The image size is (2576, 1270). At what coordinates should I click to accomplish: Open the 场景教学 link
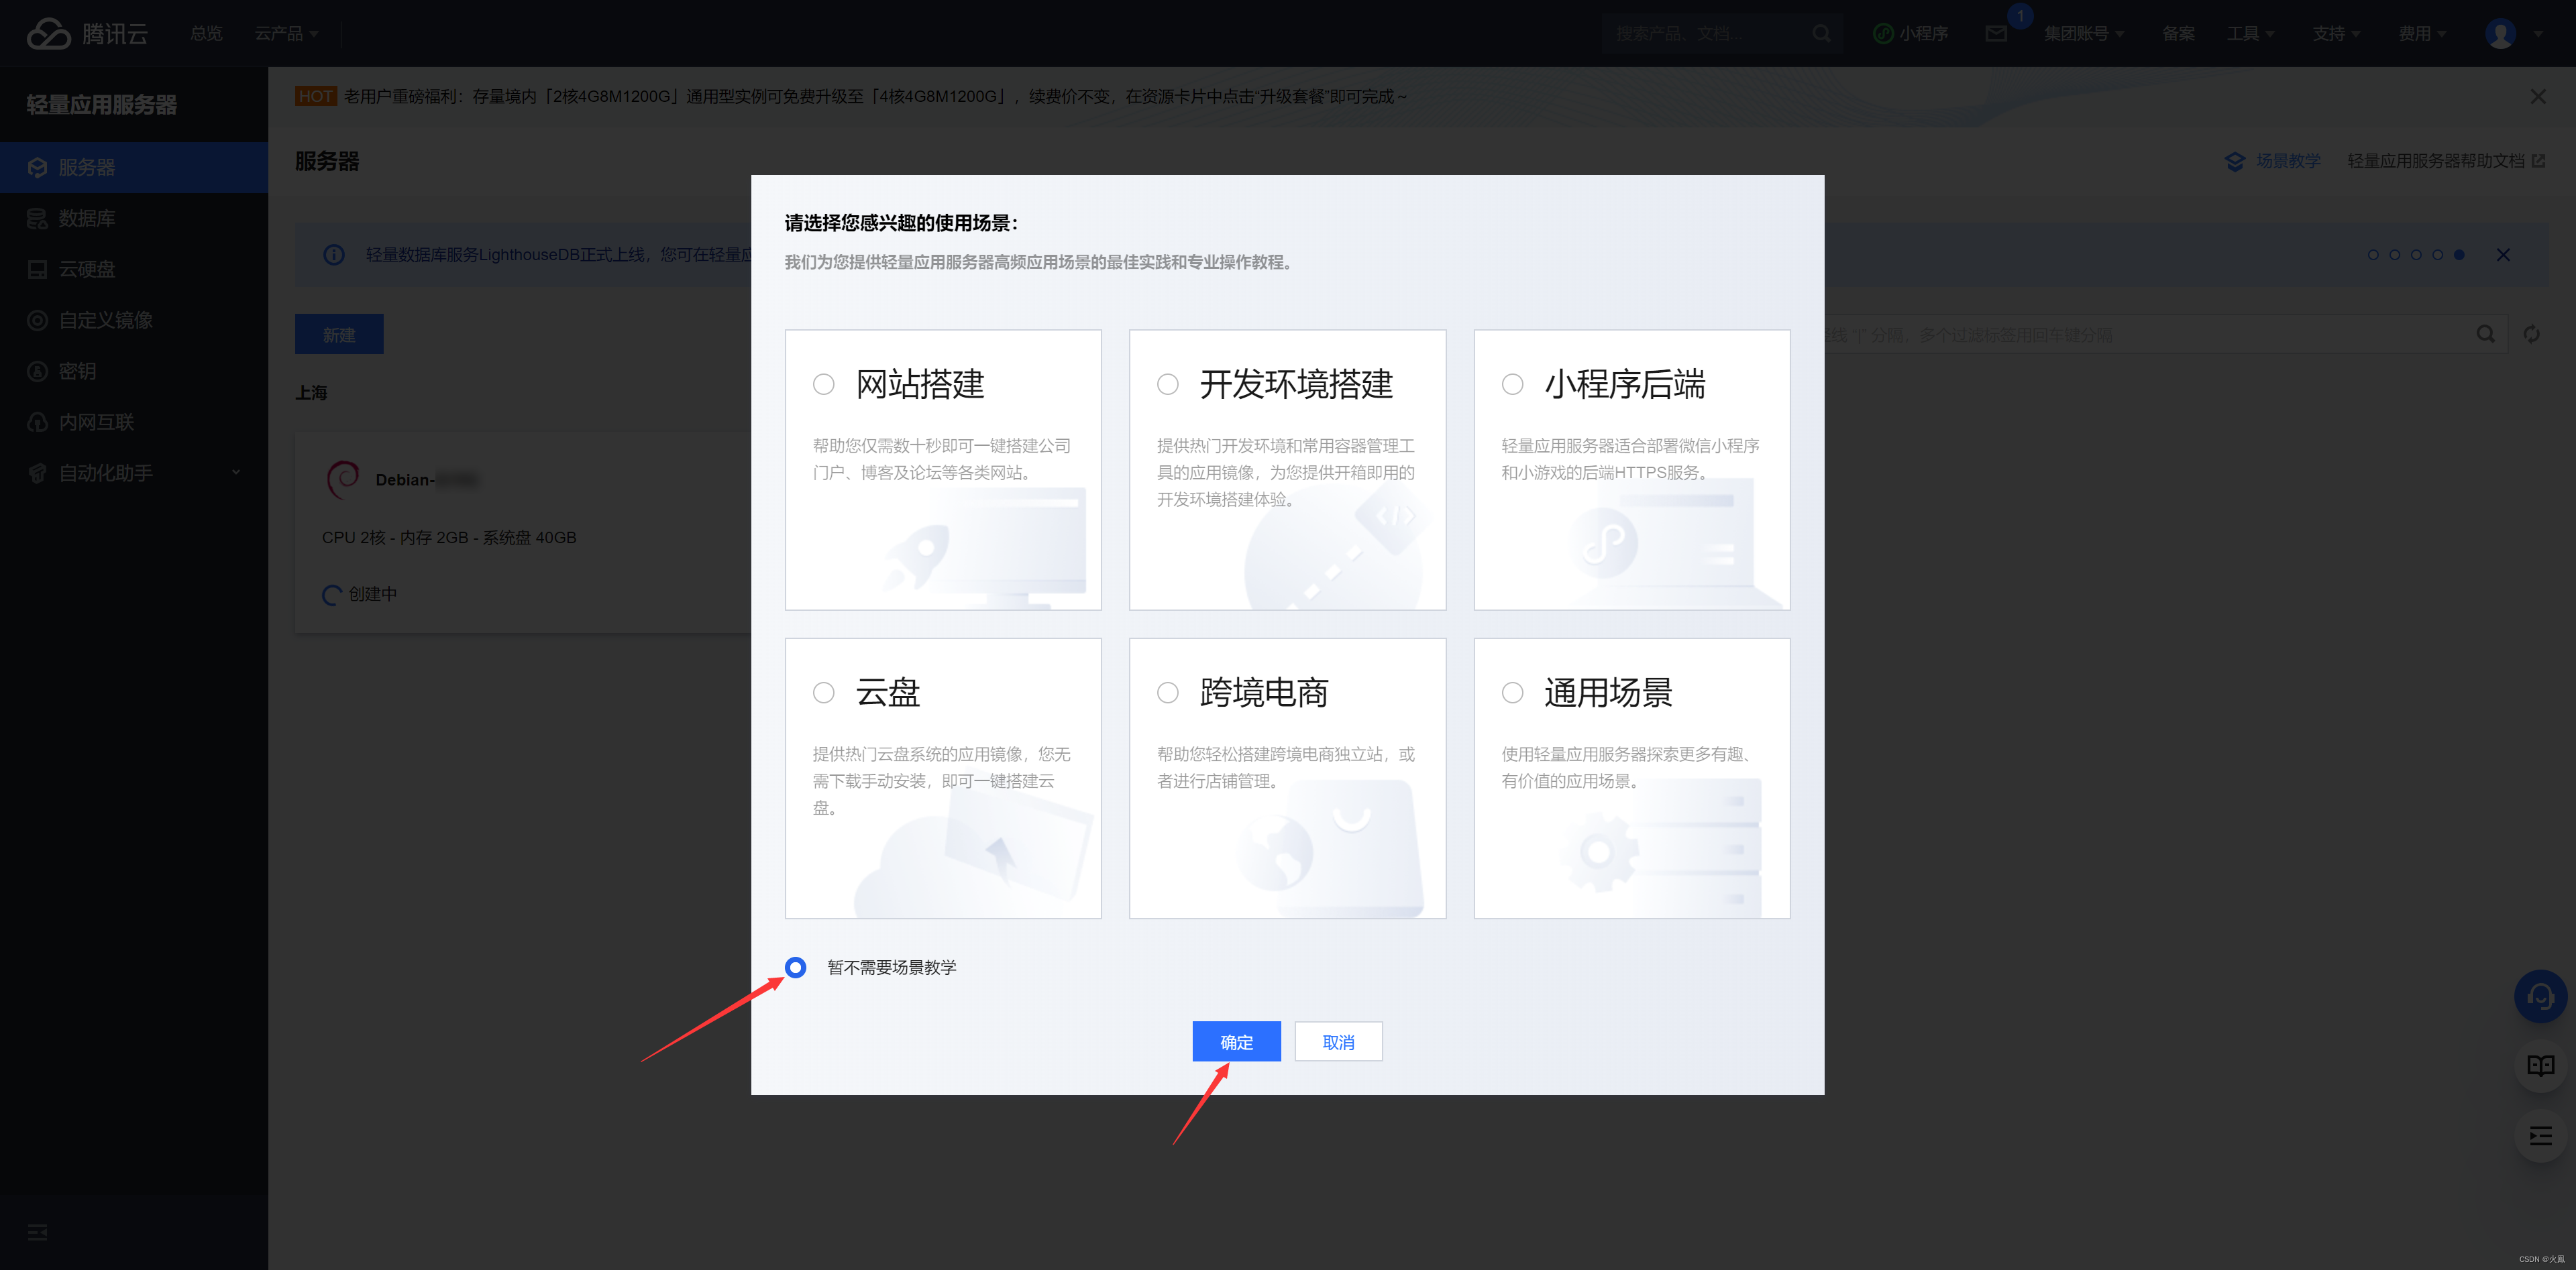coord(2272,161)
